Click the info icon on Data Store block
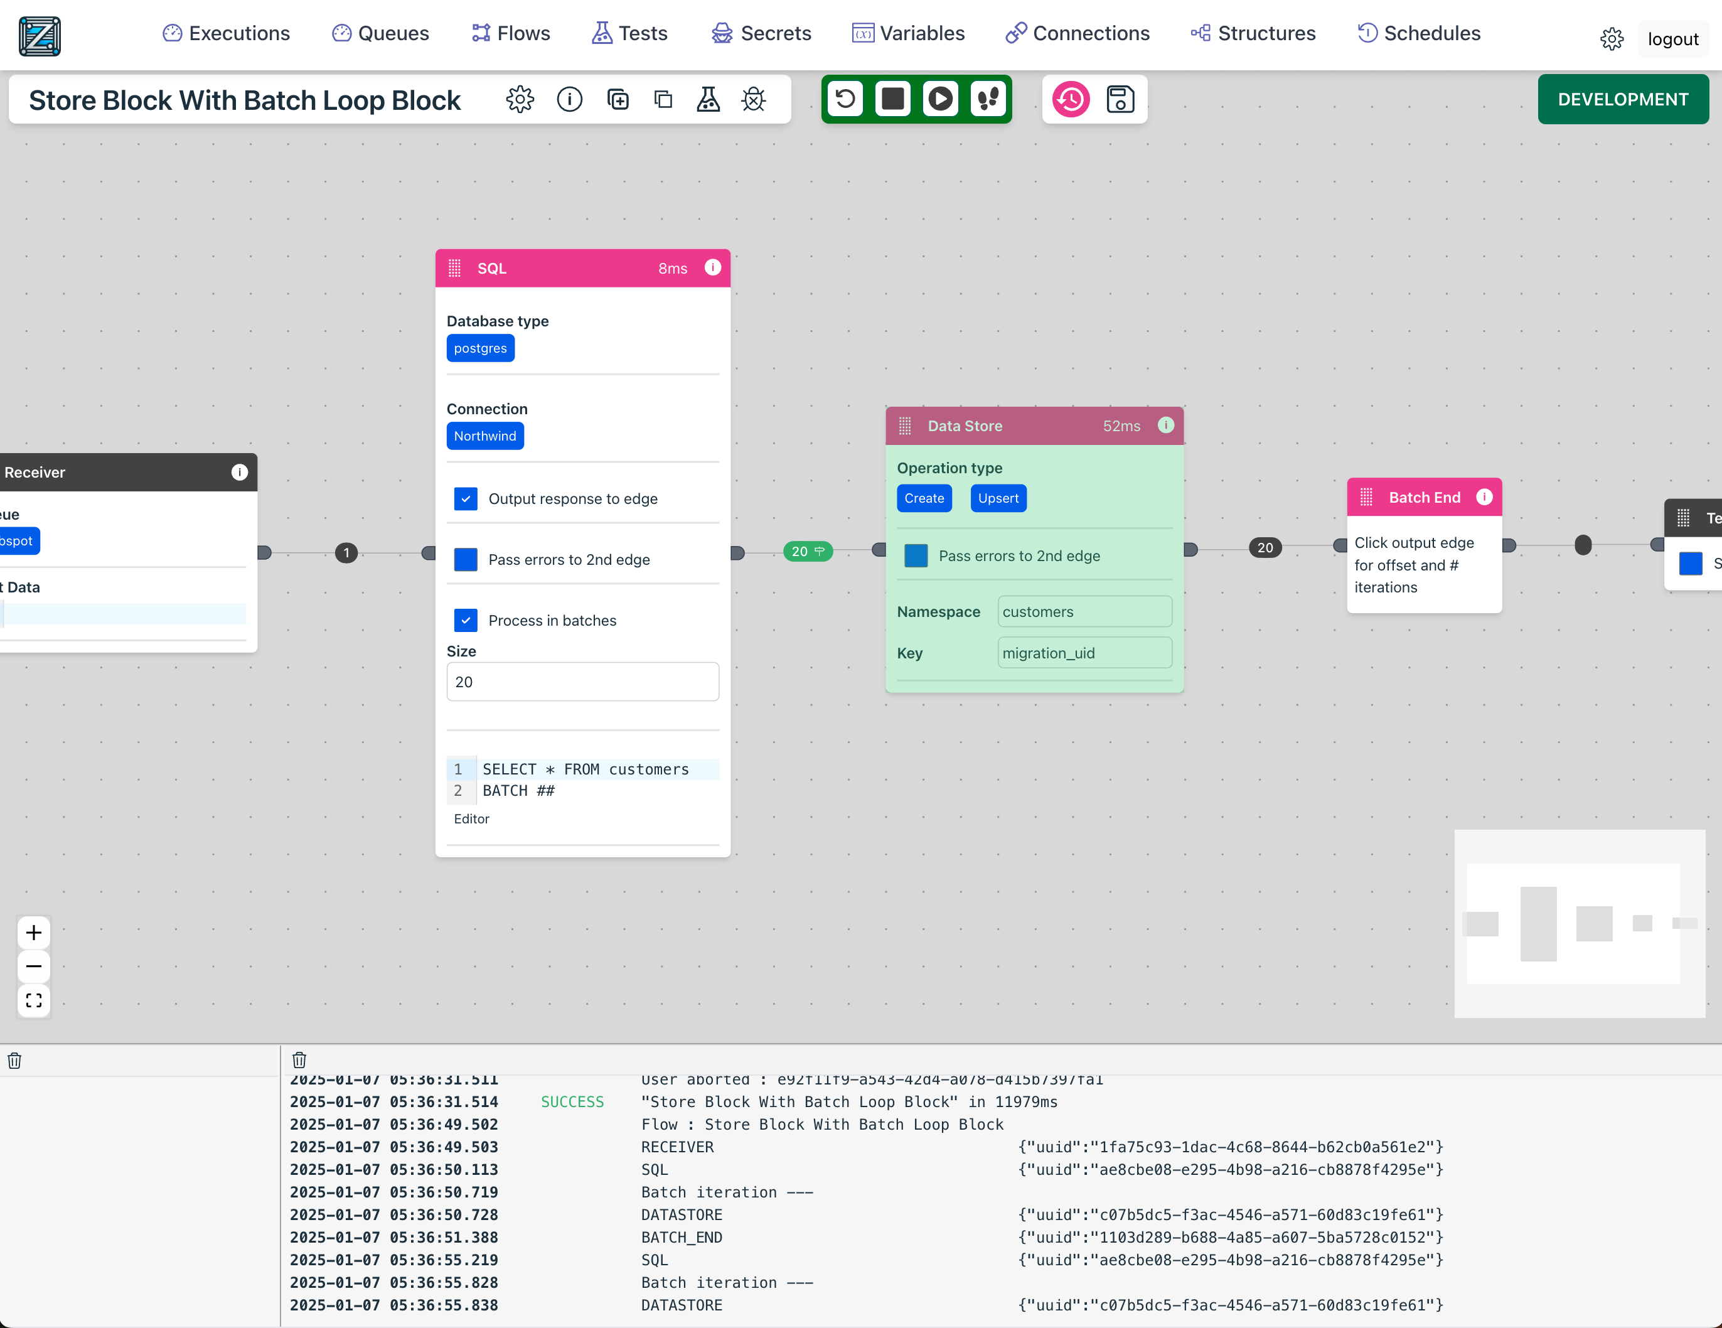 [x=1165, y=425]
